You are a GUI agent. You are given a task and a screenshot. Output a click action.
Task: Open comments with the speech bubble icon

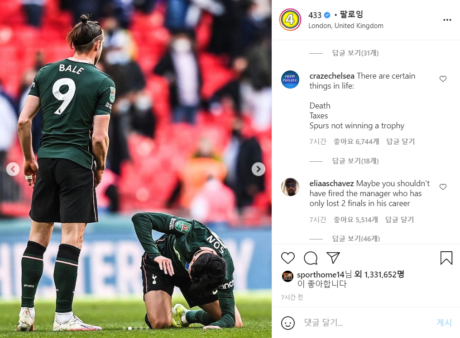pyautogui.click(x=311, y=258)
